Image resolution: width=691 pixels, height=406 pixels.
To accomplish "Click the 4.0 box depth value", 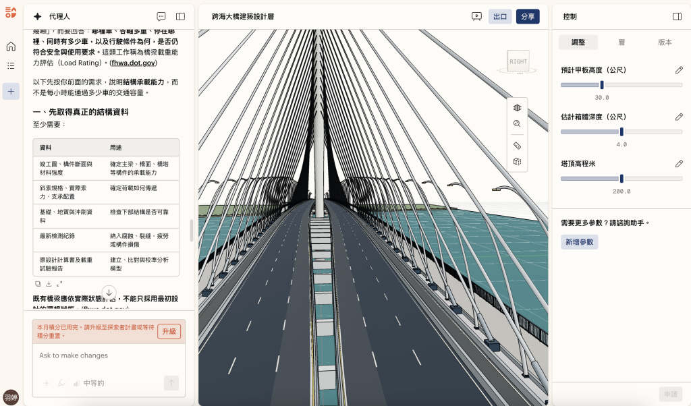I will pyautogui.click(x=621, y=144).
